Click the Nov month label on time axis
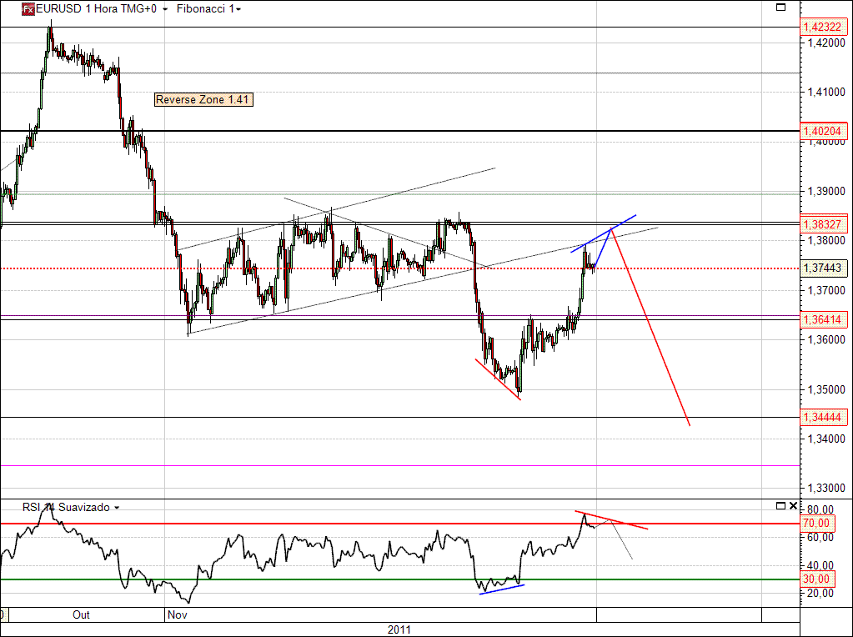This screenshot has height=637, width=853. pyautogui.click(x=178, y=614)
